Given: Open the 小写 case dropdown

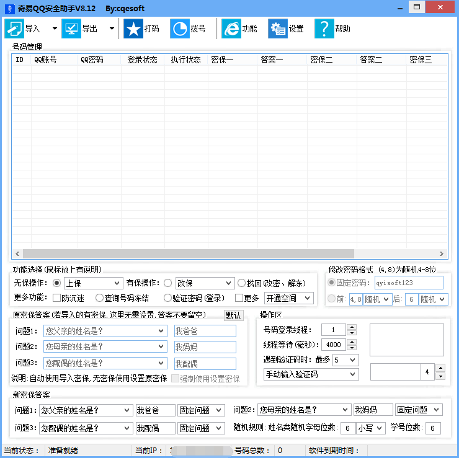Looking at the screenshot, I should coord(370,428).
